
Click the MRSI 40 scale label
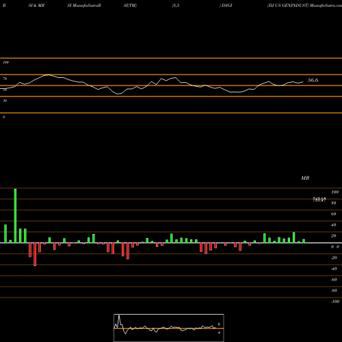point(333,225)
